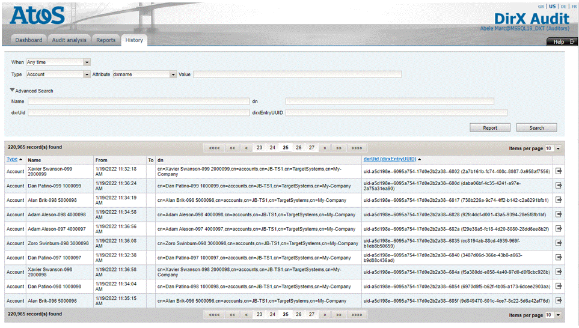Image resolution: width=579 pixels, height=328 pixels.
Task: Open details icon for Alan Brik-096 row
Action: pos(559,300)
